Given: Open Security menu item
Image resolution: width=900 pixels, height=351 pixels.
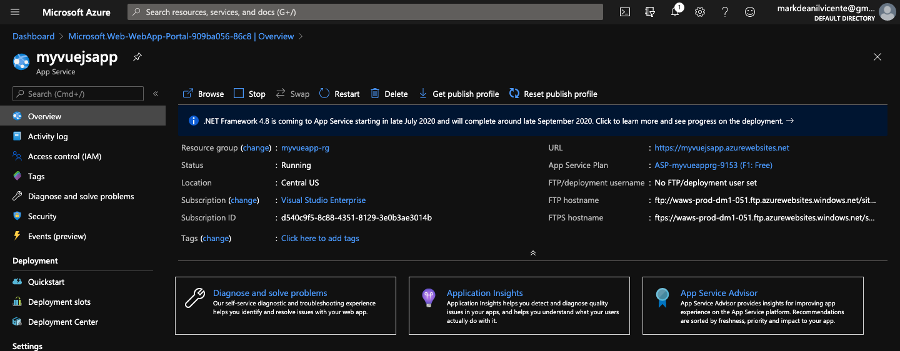Looking at the screenshot, I should coord(82,216).
